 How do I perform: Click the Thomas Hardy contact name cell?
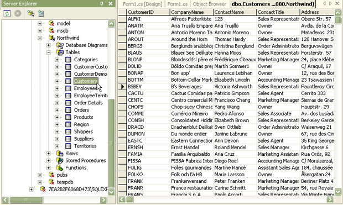[235, 39]
